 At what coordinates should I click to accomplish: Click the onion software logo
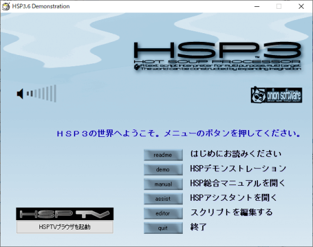point(276,95)
